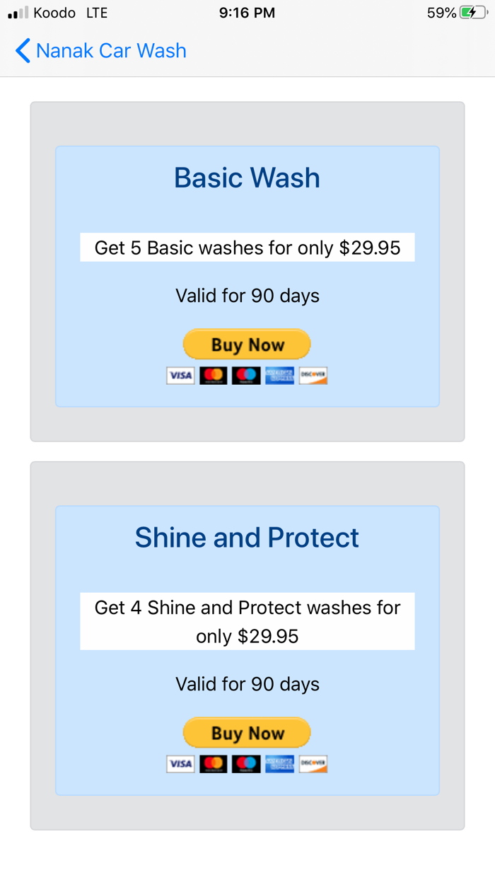Go back to Nanak Car Wash
The width and height of the screenshot is (495, 880).
point(111,51)
